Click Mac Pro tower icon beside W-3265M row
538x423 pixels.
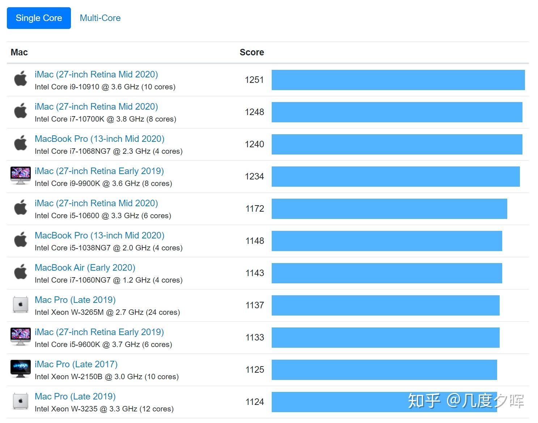(21, 304)
